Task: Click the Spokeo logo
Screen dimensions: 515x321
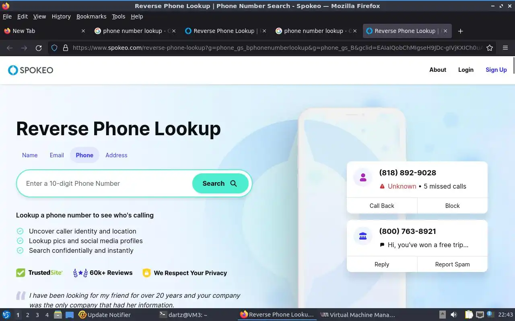Action: pos(31,70)
